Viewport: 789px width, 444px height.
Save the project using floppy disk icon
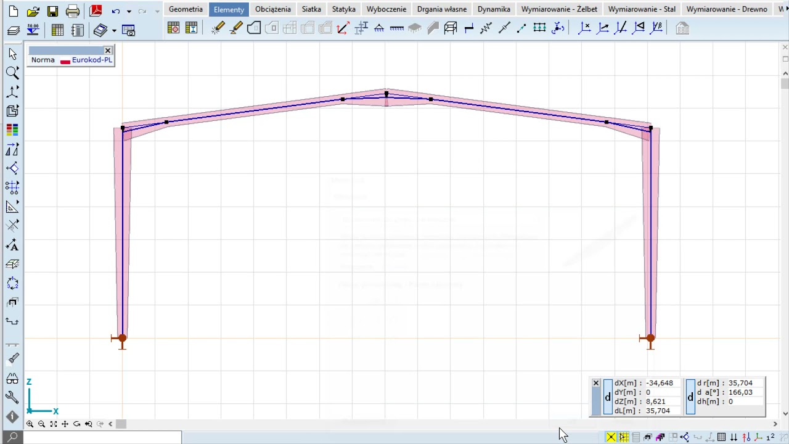coord(53,10)
